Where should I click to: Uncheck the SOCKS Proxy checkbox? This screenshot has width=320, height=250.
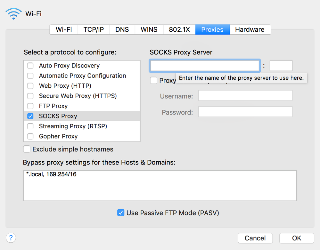click(30, 116)
